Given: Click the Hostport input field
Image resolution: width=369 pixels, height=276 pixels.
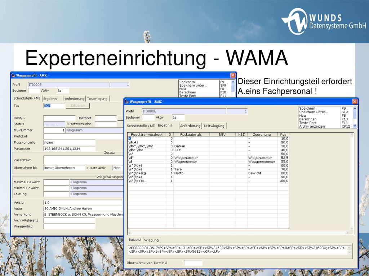Looking at the screenshot, I should pos(106,118).
